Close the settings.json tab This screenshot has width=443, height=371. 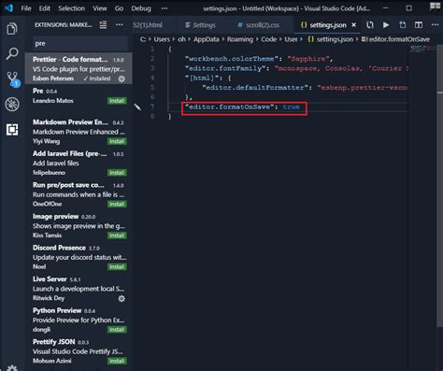tap(353, 25)
